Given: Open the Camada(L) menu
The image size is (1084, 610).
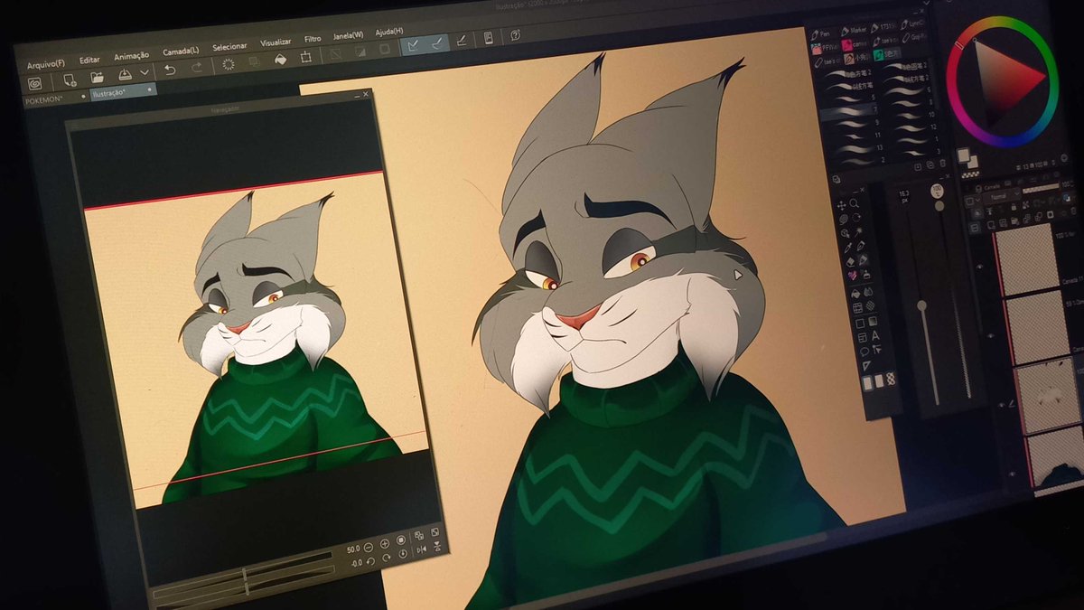Looking at the screenshot, I should pos(181,51).
